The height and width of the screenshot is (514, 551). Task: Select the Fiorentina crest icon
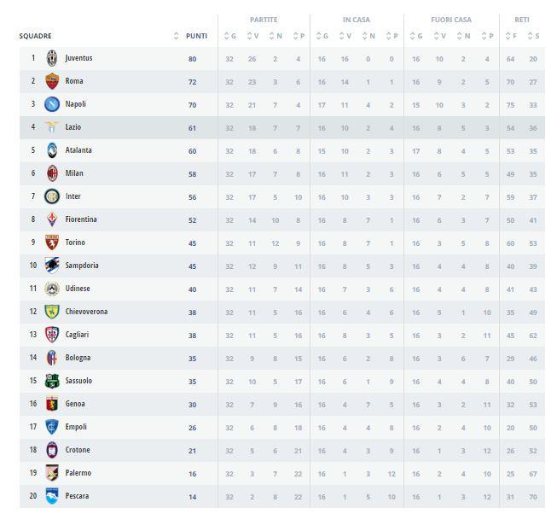click(x=51, y=220)
